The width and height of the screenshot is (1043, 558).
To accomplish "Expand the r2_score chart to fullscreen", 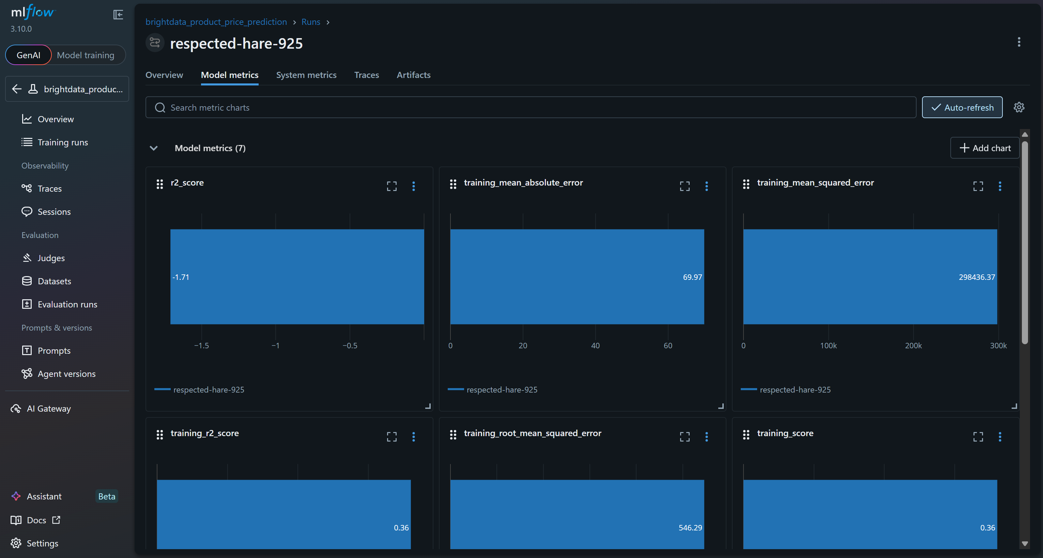I will pos(391,186).
